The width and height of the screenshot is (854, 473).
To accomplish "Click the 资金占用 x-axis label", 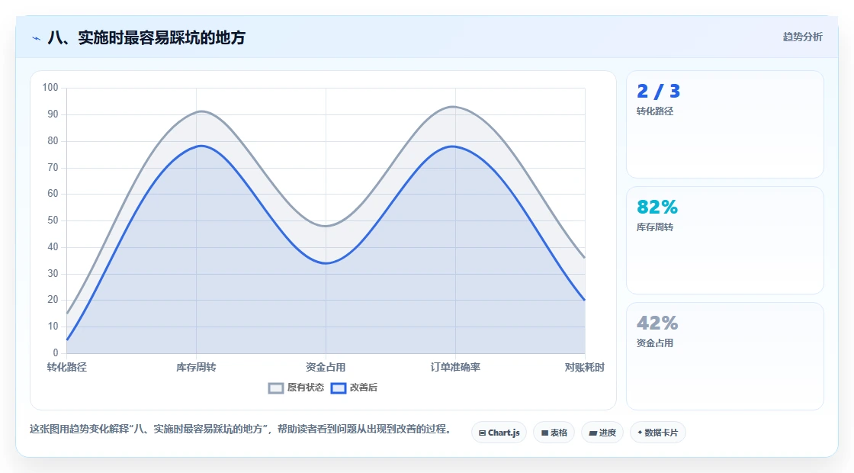I will [326, 367].
